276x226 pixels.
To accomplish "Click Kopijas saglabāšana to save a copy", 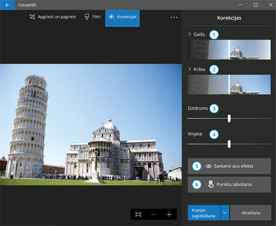I will pyautogui.click(x=204, y=213).
